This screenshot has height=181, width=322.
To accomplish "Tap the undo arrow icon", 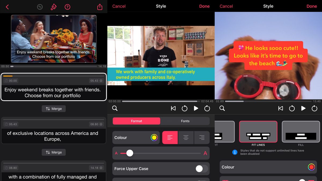I will tap(40, 7).
